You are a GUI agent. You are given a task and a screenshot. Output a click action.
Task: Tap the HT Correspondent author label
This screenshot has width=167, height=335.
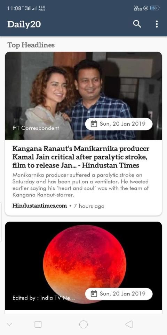click(x=36, y=128)
